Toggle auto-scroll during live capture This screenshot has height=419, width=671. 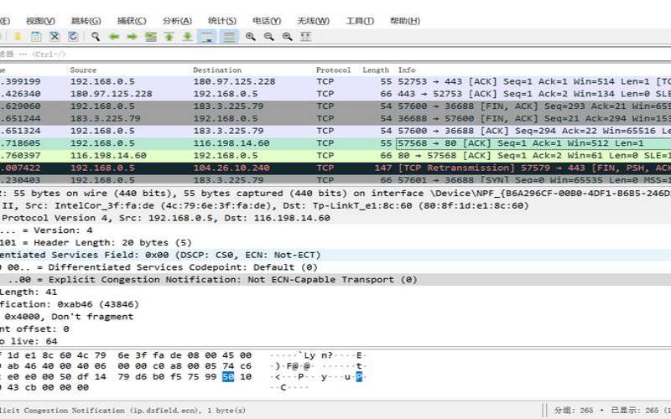[206, 36]
